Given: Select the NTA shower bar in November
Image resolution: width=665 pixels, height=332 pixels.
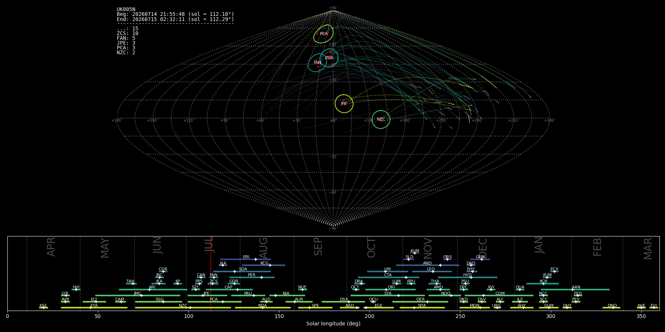Looking at the screenshot, I should pyautogui.click(x=422, y=308).
